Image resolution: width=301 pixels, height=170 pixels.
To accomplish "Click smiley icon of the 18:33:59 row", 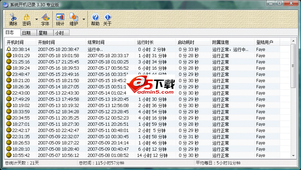I will [9, 111].
